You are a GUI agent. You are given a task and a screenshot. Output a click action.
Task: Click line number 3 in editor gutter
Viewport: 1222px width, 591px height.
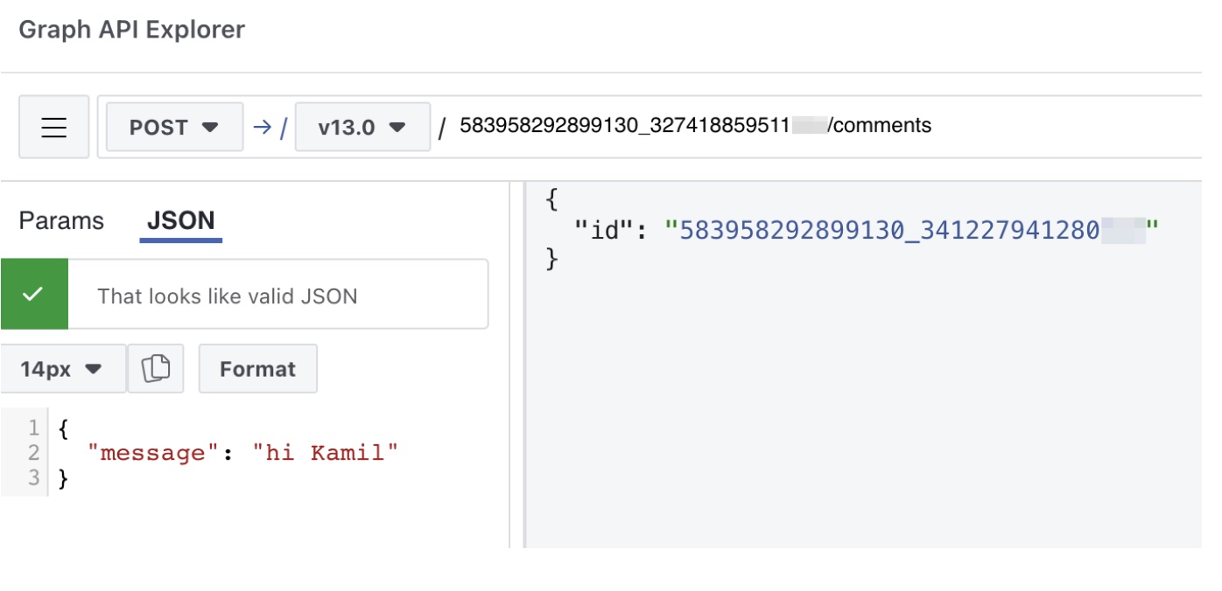pyautogui.click(x=33, y=477)
